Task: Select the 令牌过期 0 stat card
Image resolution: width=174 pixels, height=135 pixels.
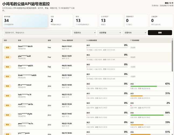Action: tap(161, 21)
